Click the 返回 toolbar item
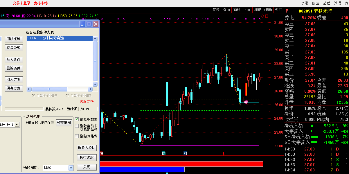Image resolution: width=349 pixels, height=174 pixels. pyautogui.click(x=278, y=10)
